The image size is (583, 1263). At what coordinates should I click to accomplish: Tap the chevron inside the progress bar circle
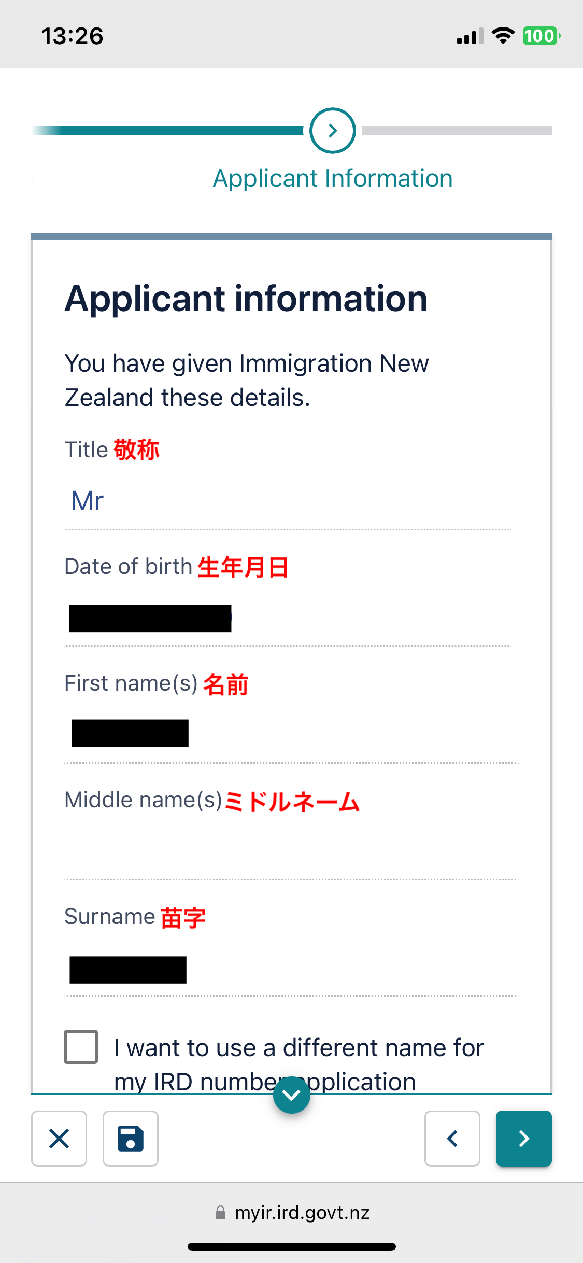coord(331,131)
